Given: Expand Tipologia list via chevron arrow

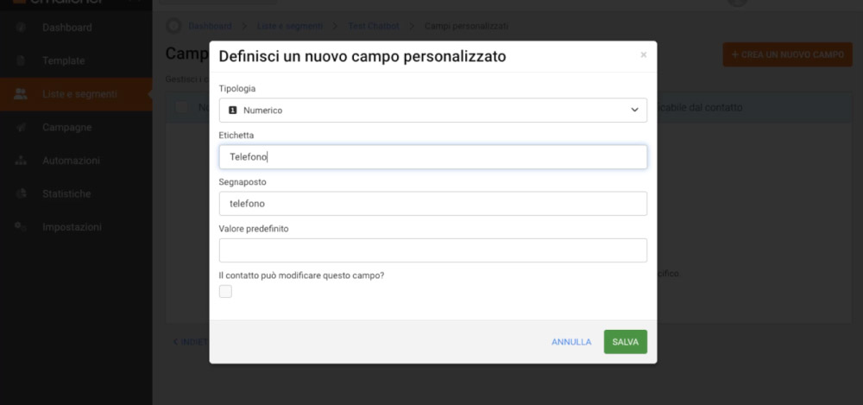Looking at the screenshot, I should tap(634, 111).
